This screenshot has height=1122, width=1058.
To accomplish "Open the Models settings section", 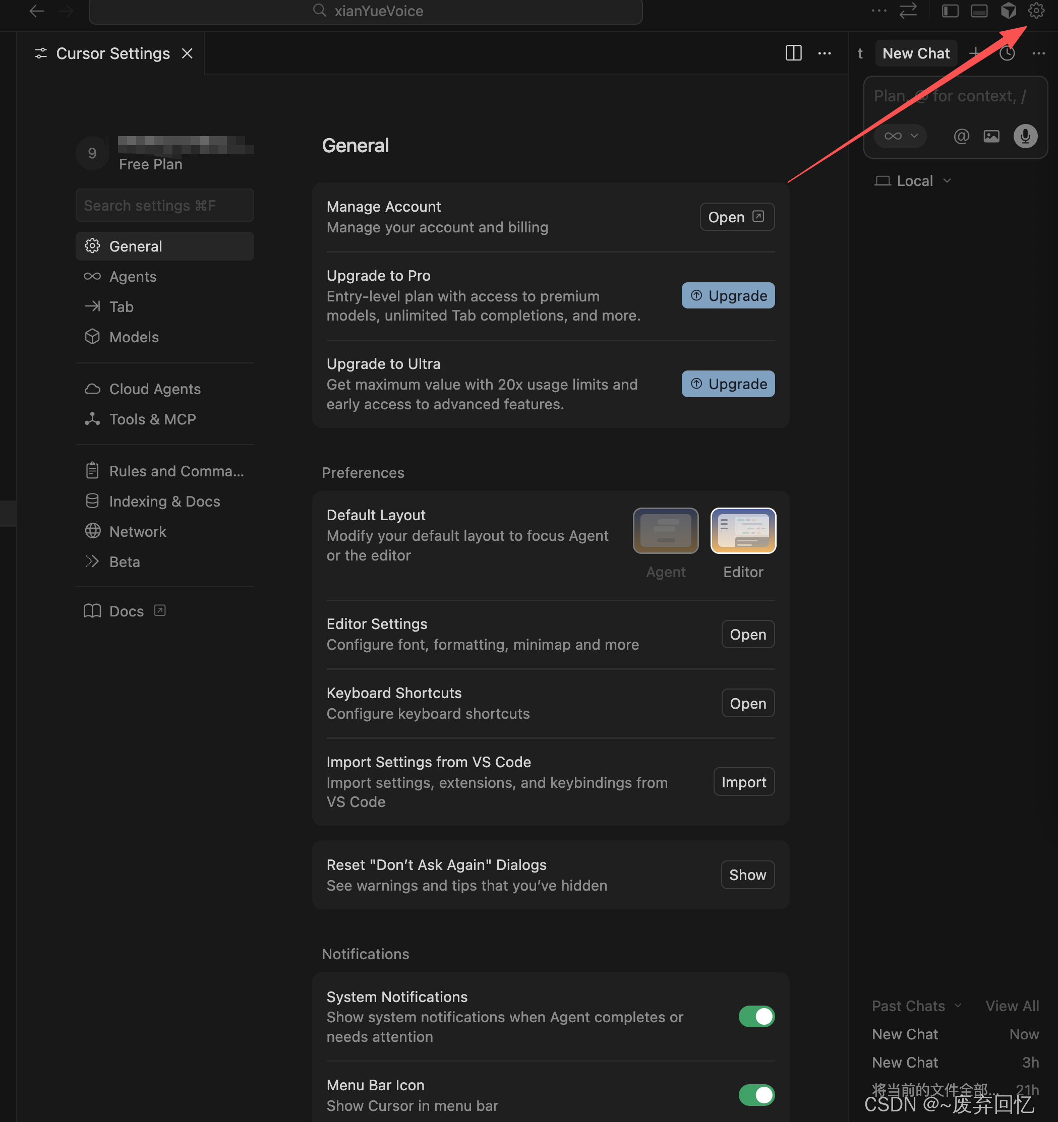I will coord(134,337).
